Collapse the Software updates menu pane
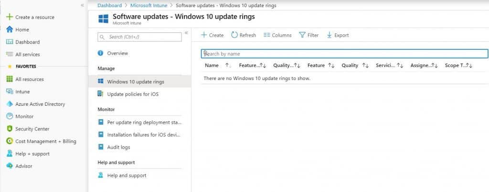This screenshot has width=489, height=192. point(186,33)
